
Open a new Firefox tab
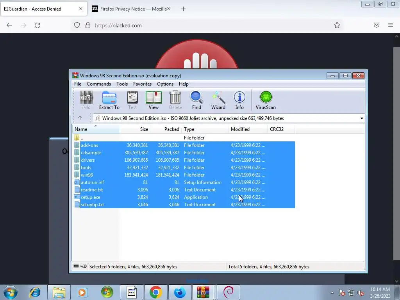click(184, 9)
